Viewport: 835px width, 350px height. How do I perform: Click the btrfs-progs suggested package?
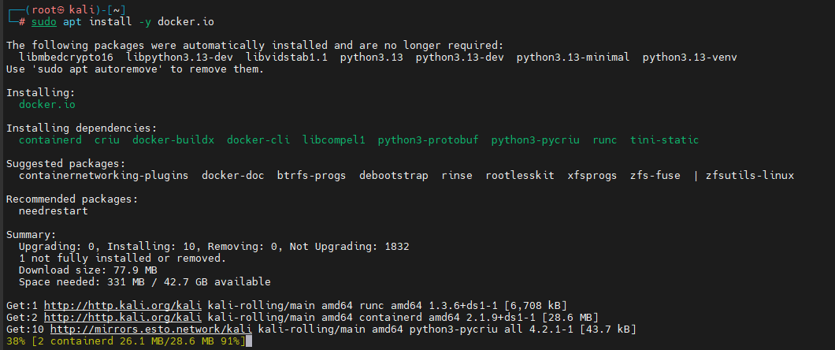311,175
